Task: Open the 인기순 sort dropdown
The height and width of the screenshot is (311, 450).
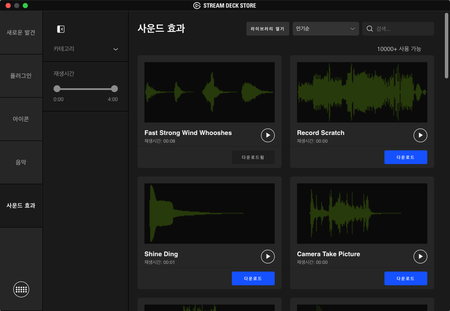Action: 326,29
